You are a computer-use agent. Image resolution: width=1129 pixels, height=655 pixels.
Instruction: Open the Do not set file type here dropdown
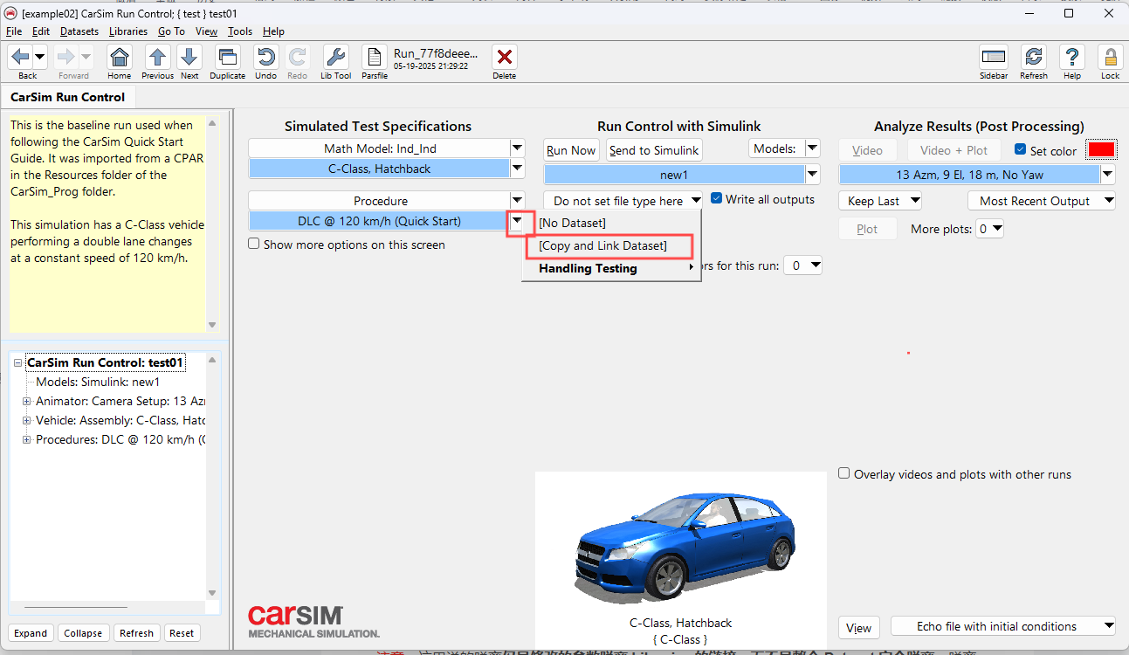click(x=623, y=201)
